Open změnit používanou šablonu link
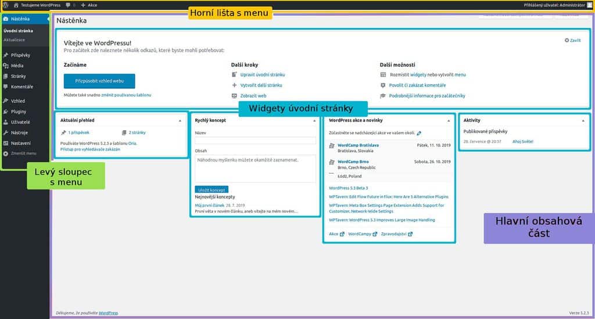The width and height of the screenshot is (595, 319). [126, 95]
